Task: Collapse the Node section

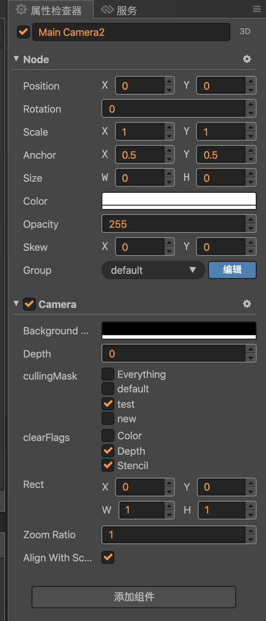Action: pyautogui.click(x=16, y=59)
